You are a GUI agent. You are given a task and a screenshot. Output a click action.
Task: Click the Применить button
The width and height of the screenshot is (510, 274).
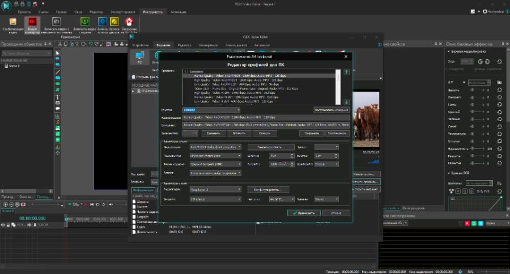point(304,213)
